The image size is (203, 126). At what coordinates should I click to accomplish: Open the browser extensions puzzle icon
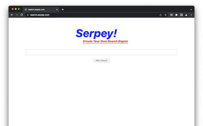coord(176,15)
